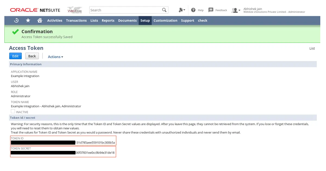
Task: Open the role switcher arrow next to Abhishek jain
Action: pos(239,11)
